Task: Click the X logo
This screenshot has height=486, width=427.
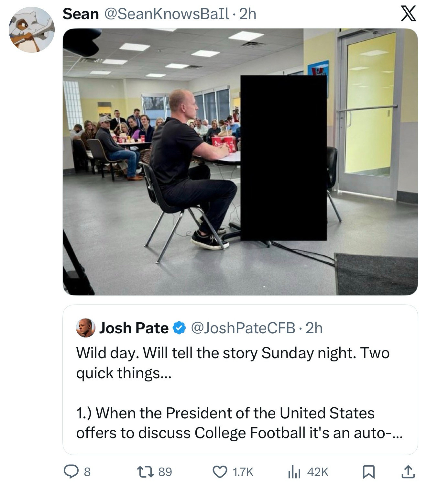Action: (x=408, y=14)
